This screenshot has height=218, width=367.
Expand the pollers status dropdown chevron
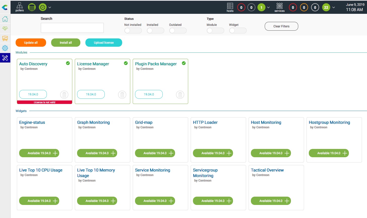(x=50, y=8)
